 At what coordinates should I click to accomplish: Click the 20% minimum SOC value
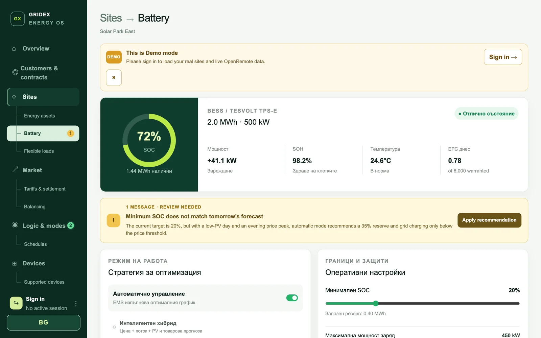pyautogui.click(x=514, y=290)
